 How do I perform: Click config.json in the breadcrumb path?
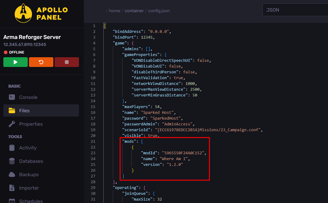pyautogui.click(x=159, y=11)
